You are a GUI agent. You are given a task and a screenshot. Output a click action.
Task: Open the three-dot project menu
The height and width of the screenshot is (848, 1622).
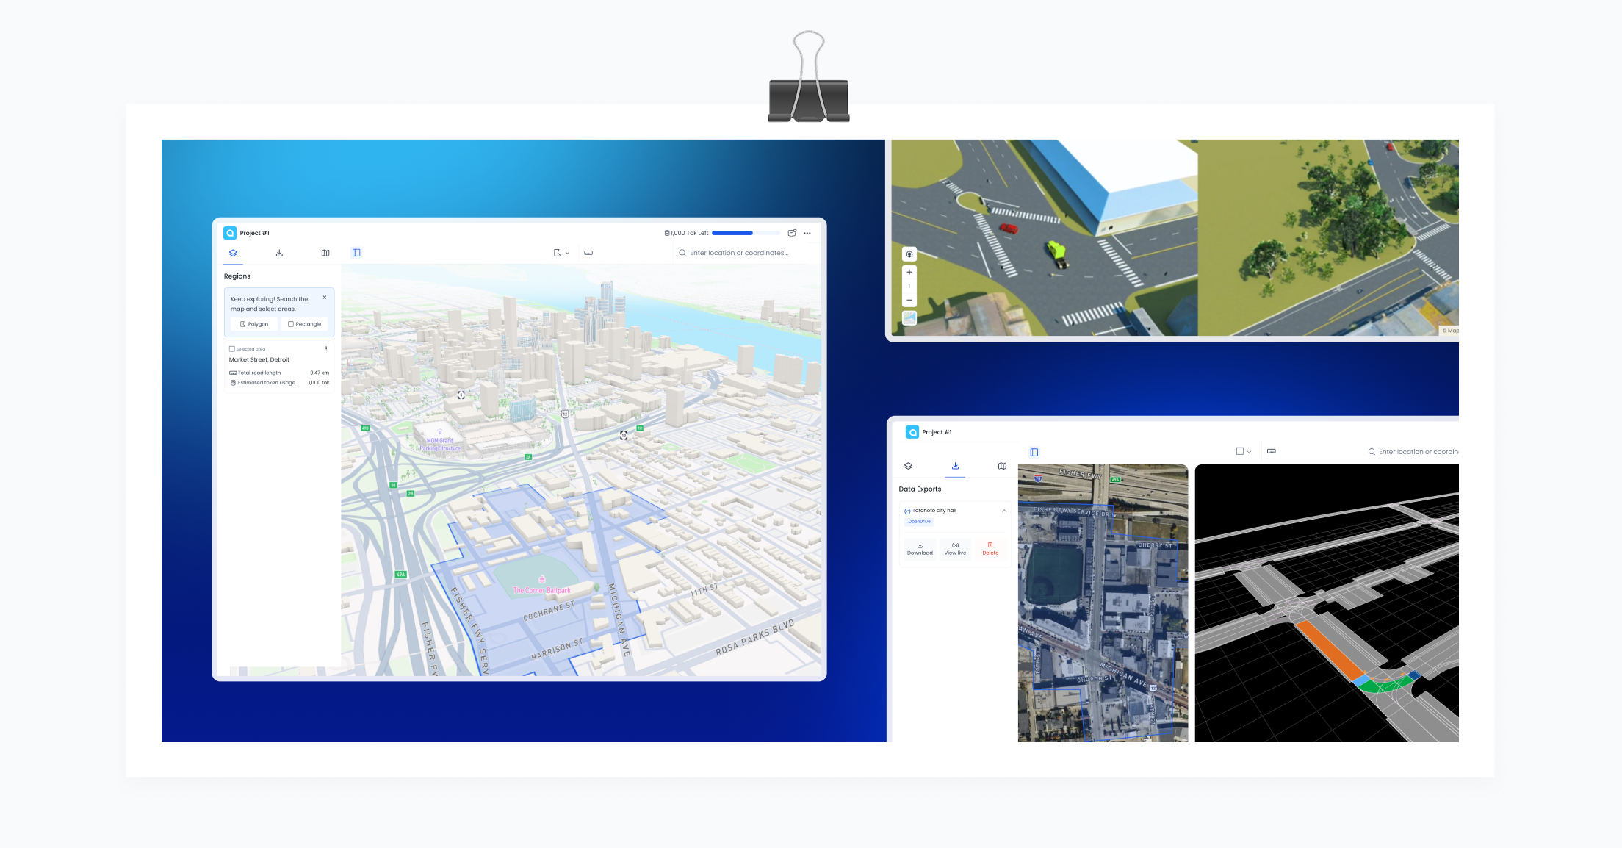click(x=807, y=233)
